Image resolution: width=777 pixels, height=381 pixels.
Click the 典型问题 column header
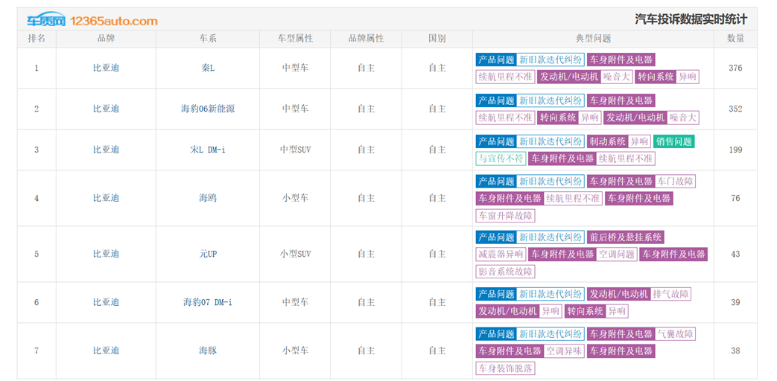[593, 39]
